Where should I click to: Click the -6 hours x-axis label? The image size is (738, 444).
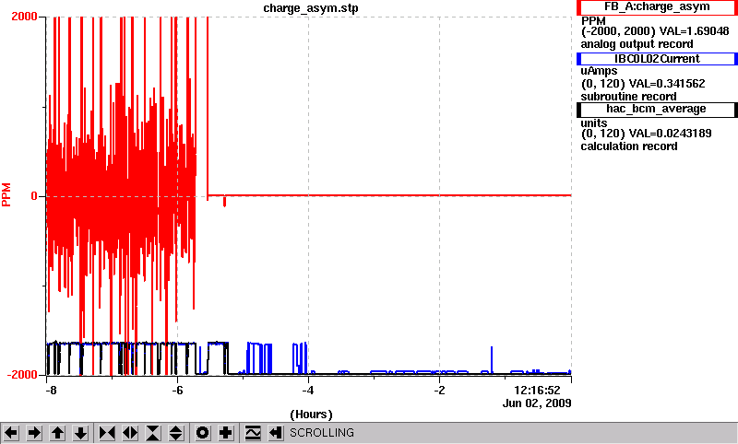(x=177, y=391)
